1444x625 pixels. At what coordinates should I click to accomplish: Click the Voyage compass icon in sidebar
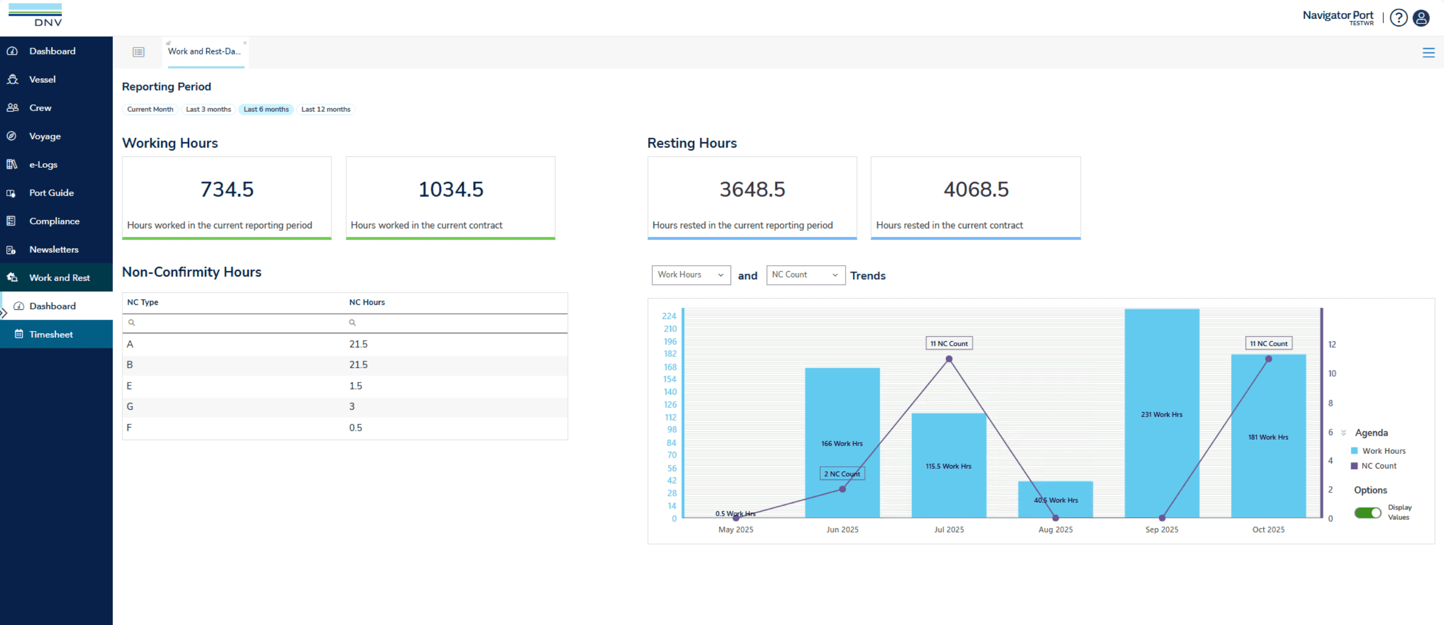point(11,136)
